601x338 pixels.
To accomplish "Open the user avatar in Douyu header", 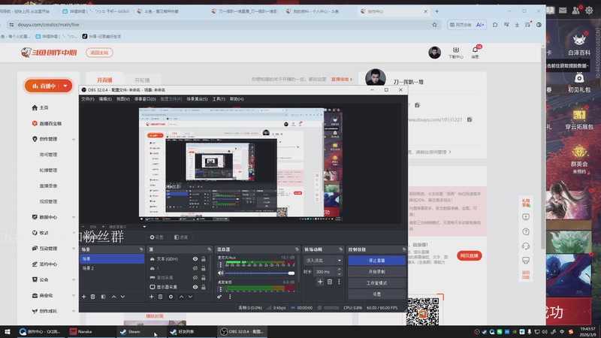I will (435, 53).
